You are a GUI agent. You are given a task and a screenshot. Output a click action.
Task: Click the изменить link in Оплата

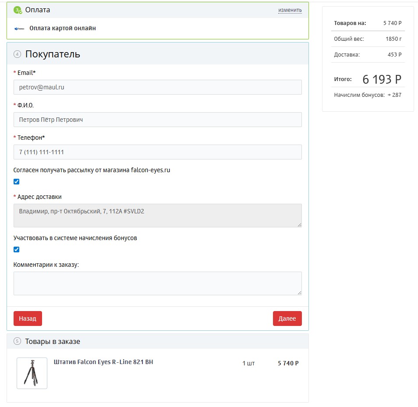coord(290,10)
